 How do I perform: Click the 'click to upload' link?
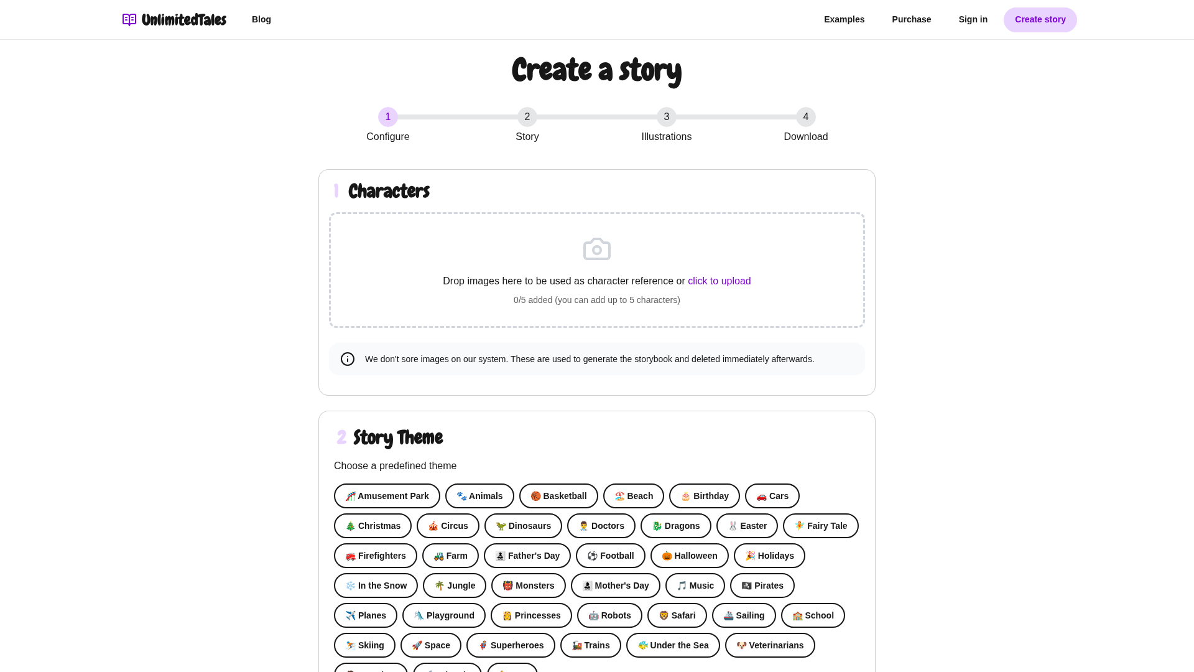click(719, 281)
